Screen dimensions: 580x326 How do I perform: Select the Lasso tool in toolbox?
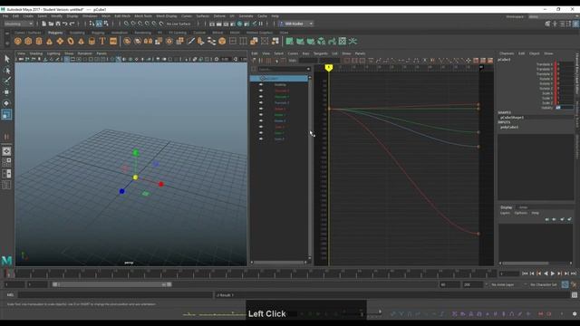(6, 70)
